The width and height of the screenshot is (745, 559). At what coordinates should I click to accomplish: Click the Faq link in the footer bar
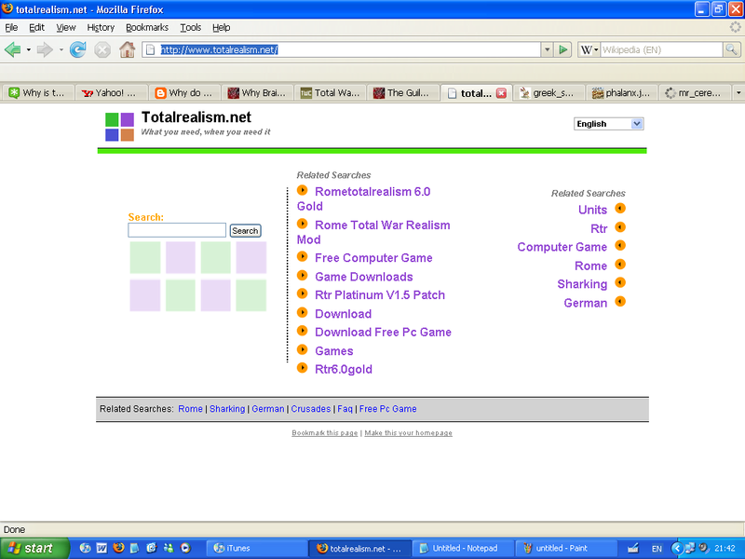[x=345, y=409]
